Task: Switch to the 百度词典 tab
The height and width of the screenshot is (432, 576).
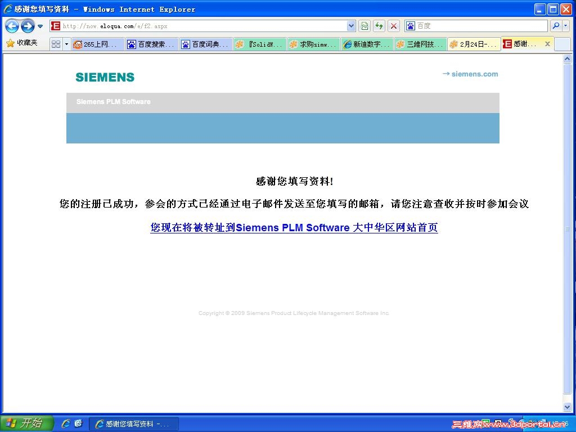Action: [206, 44]
